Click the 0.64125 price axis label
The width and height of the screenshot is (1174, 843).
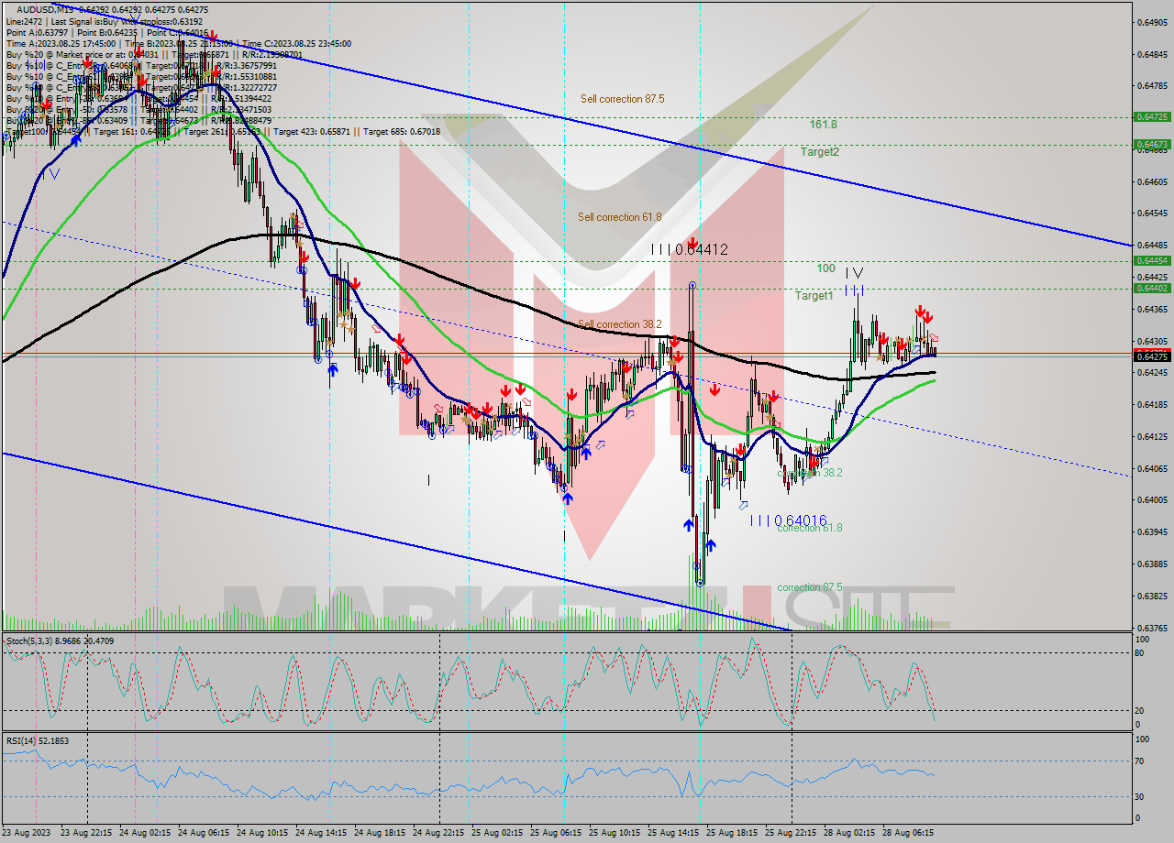[x=1152, y=436]
